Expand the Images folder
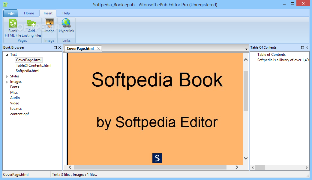 7,82
